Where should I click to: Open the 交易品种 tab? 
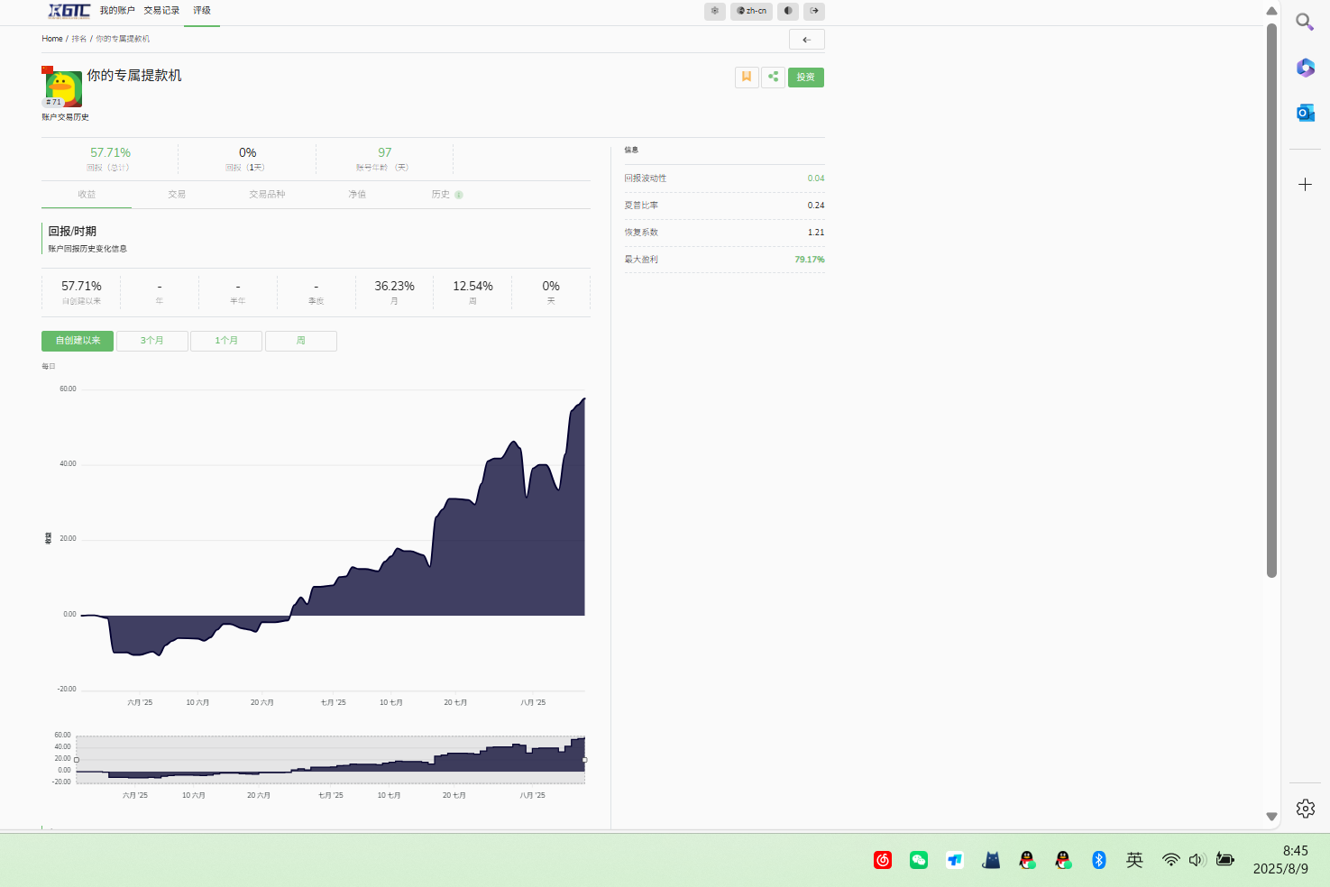point(267,195)
